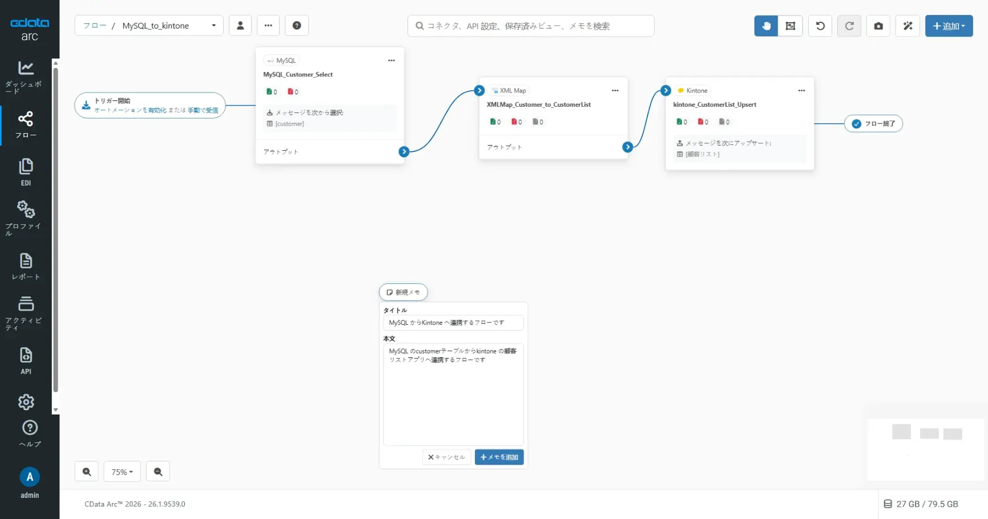Select the XMLMap_Customer_to_CustomerList connector title
This screenshot has width=988, height=519.
539,105
